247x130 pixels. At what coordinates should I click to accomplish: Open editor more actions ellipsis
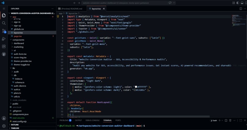(x=245, y=9)
